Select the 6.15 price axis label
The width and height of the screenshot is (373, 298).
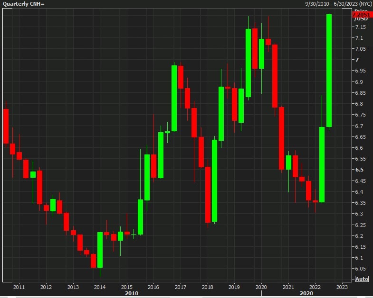pyautogui.click(x=360, y=247)
